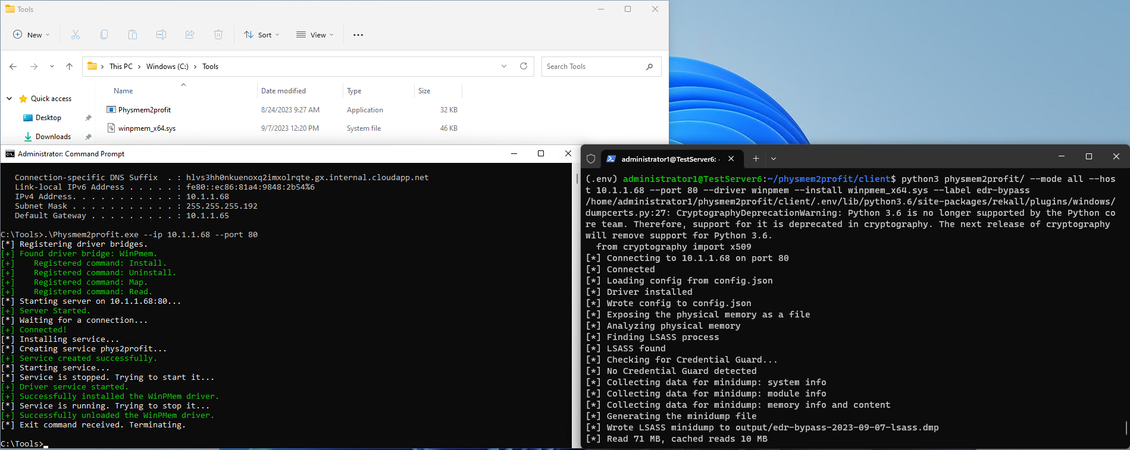This screenshot has width=1130, height=450.
Task: Click the Tools folder icon in Explorer title bar
Action: 10,9
